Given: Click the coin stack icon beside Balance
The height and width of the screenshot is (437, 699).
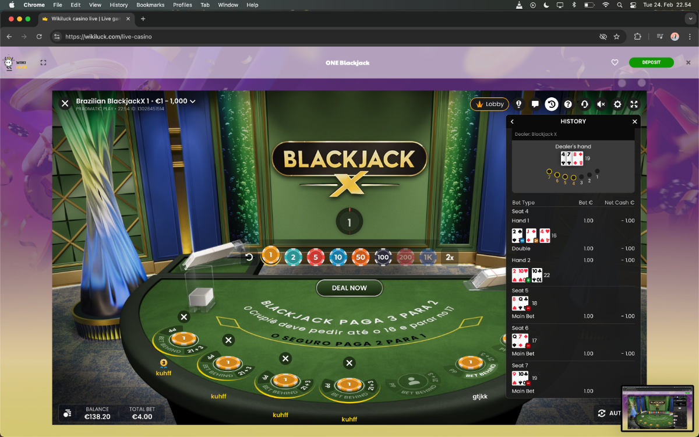Looking at the screenshot, I should (x=68, y=413).
